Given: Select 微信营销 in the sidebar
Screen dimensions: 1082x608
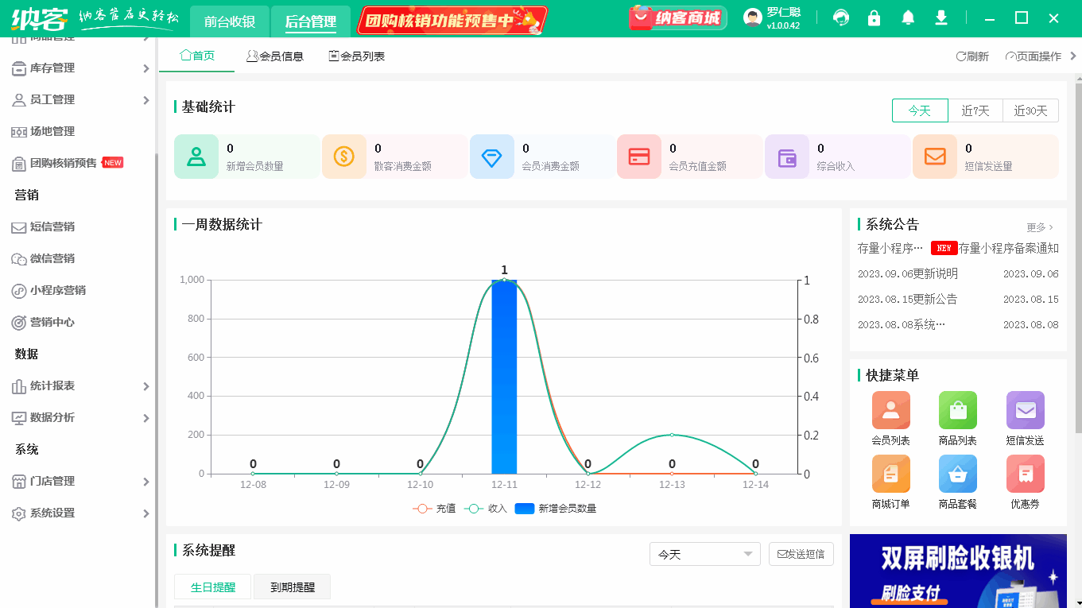Looking at the screenshot, I should [x=52, y=258].
